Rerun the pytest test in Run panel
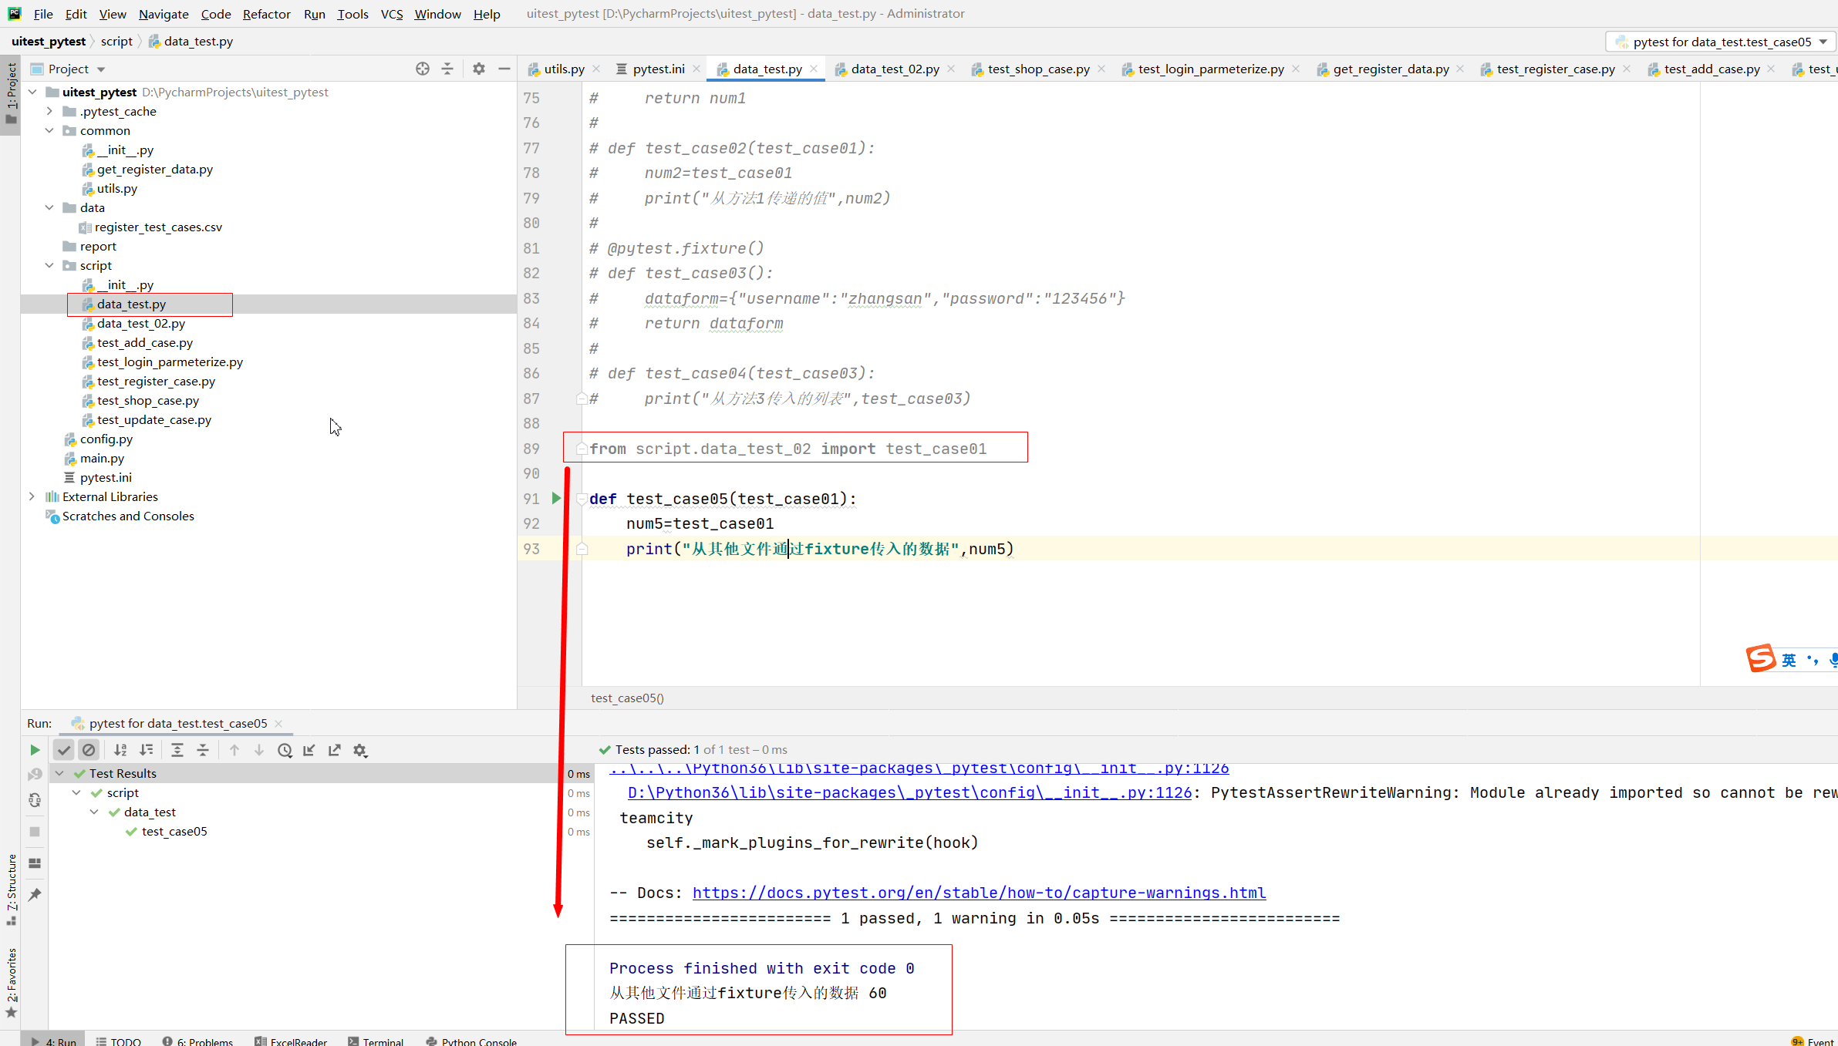Viewport: 1838px width, 1046px height. click(35, 750)
